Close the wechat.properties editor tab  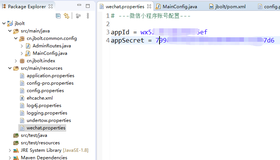[149, 6]
